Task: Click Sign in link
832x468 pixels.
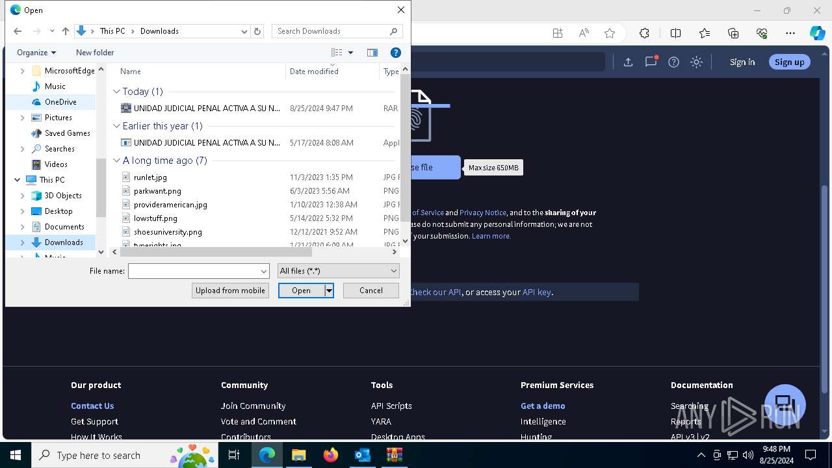Action: click(x=742, y=62)
